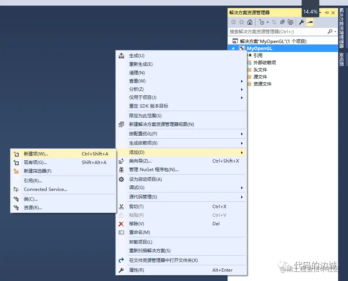Open Solution Explorer properties via wrench icon
The width and height of the screenshot is (348, 281).
(302, 22)
